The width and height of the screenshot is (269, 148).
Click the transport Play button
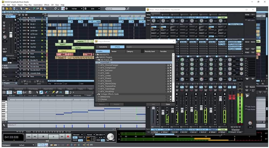(53, 136)
